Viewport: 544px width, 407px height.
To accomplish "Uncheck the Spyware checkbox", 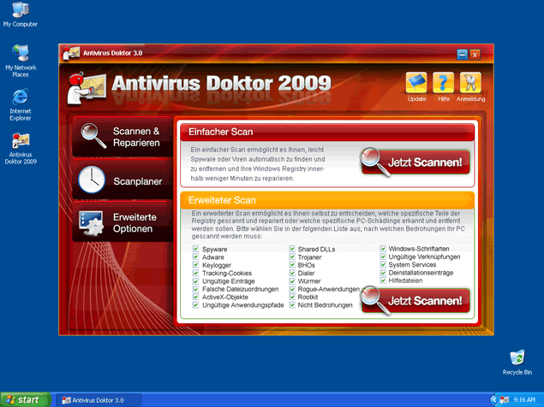I will [196, 249].
